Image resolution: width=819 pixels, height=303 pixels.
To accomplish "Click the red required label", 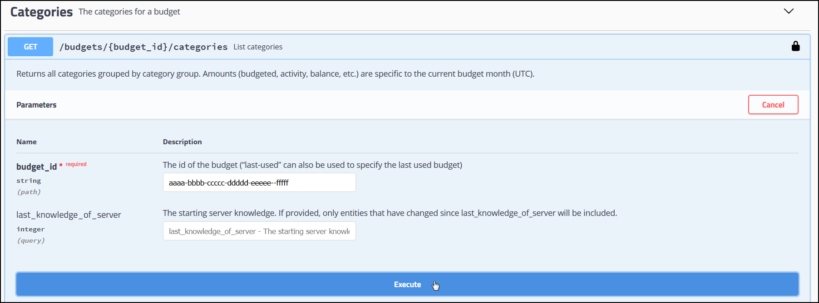I will 76,164.
